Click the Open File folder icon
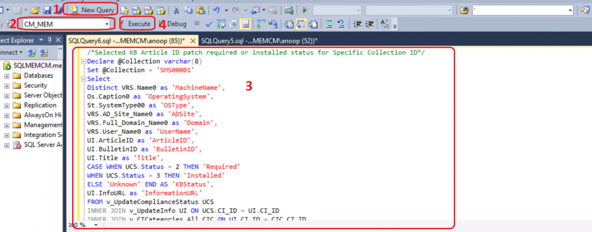The height and width of the screenshot is (232, 592). point(35,10)
